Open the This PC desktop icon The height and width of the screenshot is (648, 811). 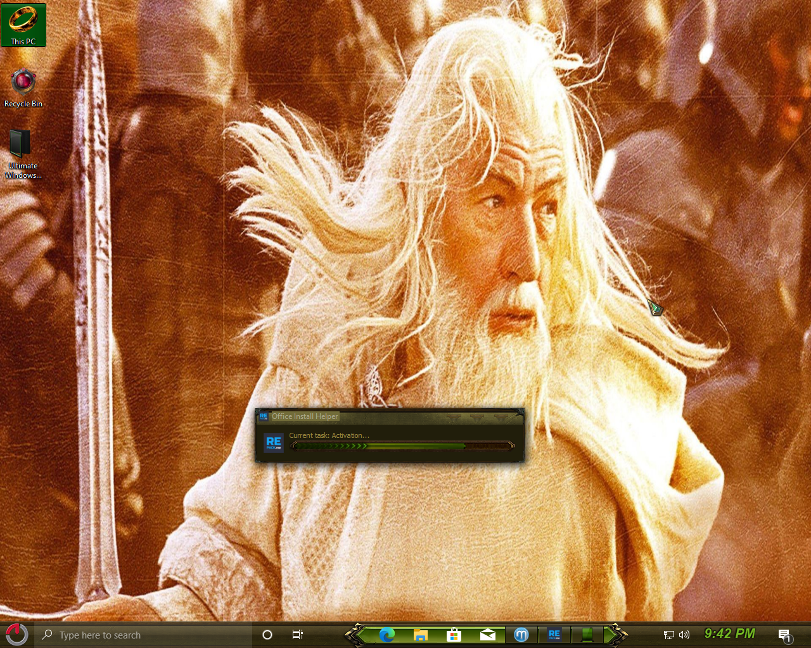23,25
